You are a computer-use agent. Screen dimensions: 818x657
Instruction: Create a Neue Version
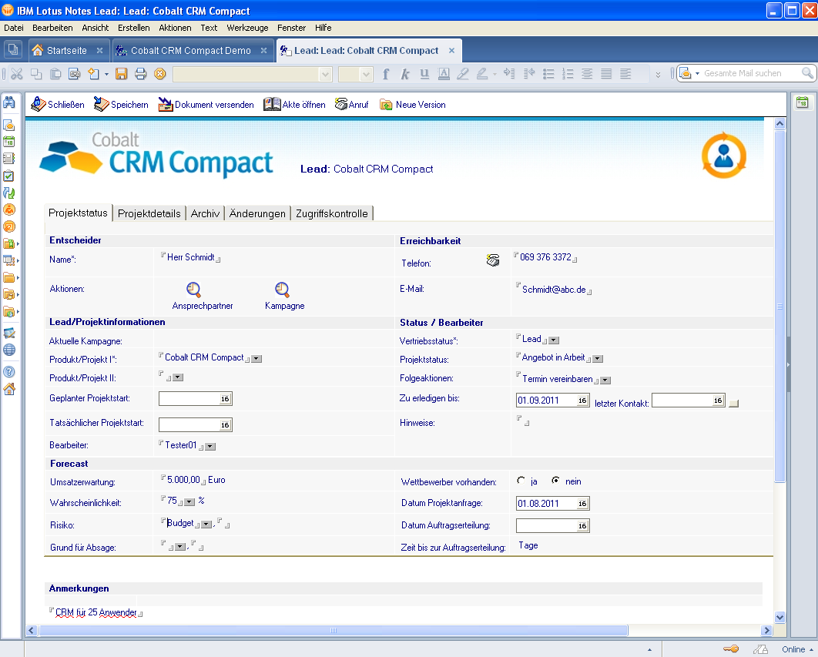tap(413, 105)
